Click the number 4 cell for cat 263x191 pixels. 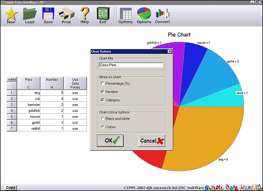tap(52, 99)
